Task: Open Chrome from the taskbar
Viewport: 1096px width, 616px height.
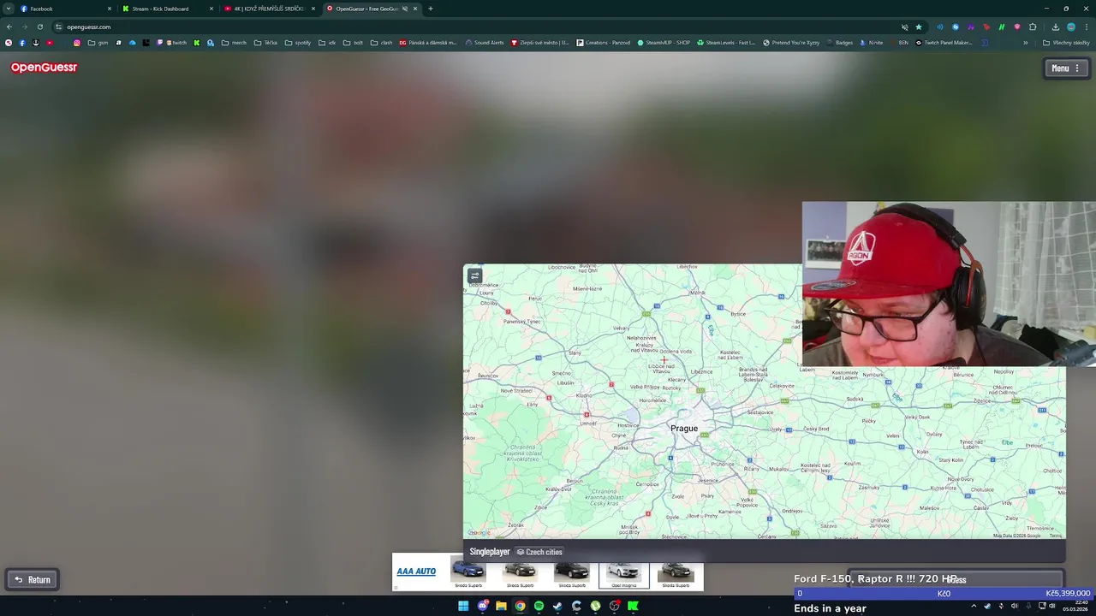Action: [520, 606]
